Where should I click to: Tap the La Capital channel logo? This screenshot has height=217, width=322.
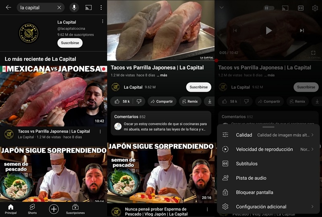[29, 33]
